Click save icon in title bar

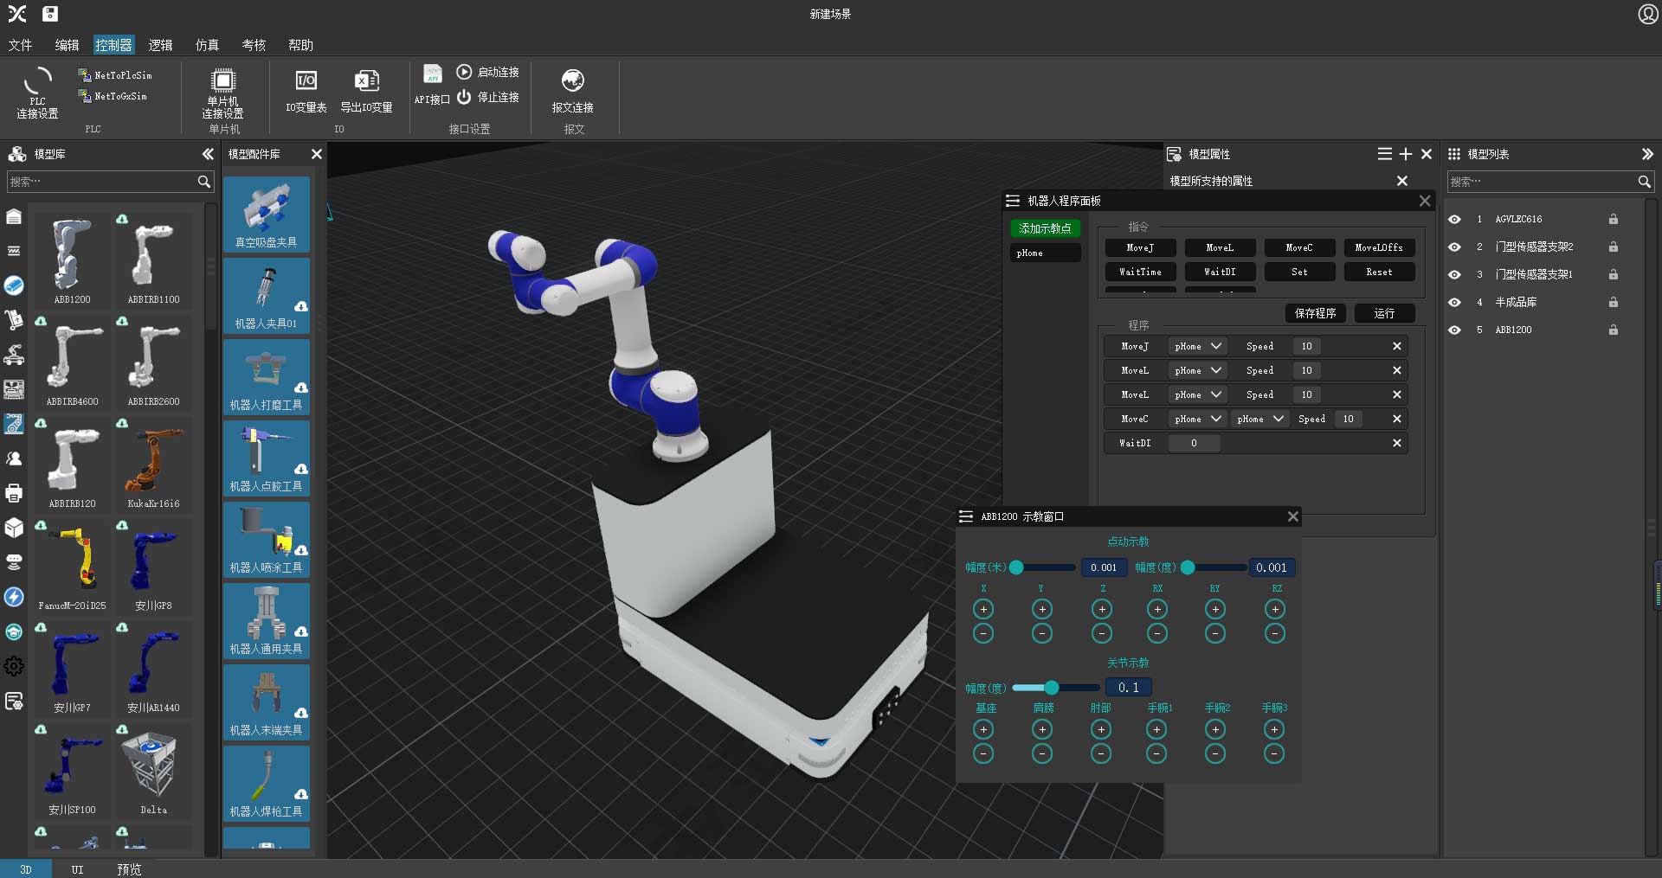[50, 14]
